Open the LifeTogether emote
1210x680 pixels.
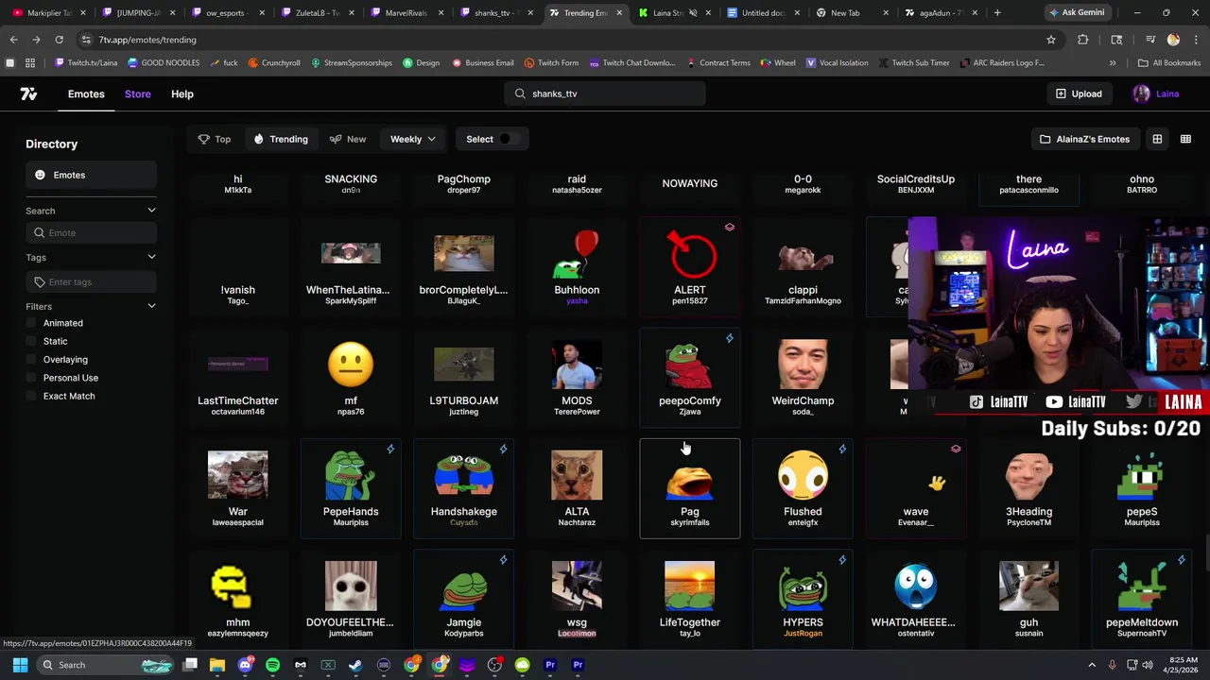(690, 599)
